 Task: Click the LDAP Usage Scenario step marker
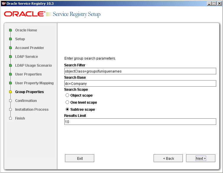click(11, 65)
